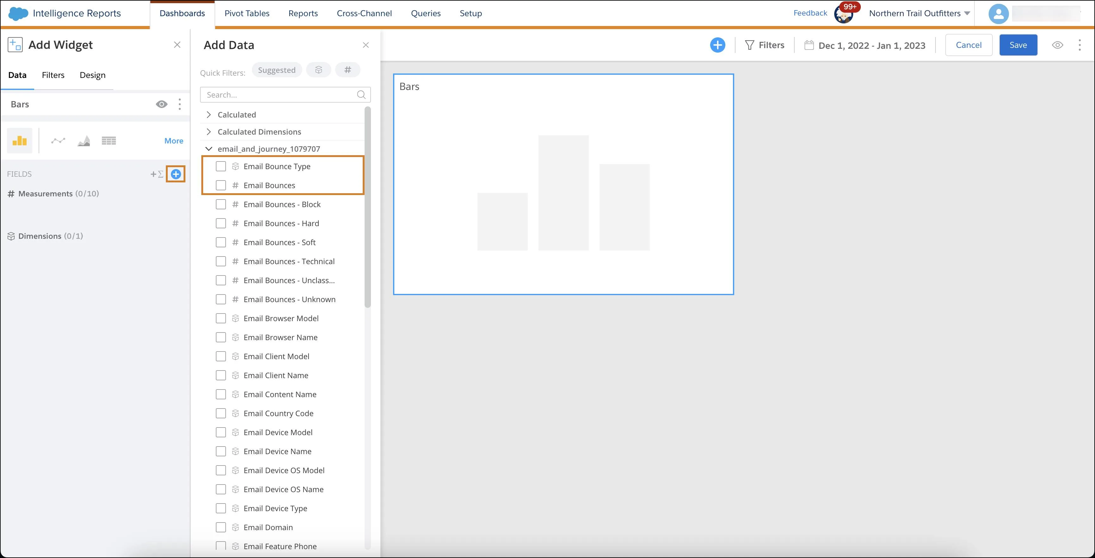
Task: Click the add measurement plus icon
Action: coord(176,174)
